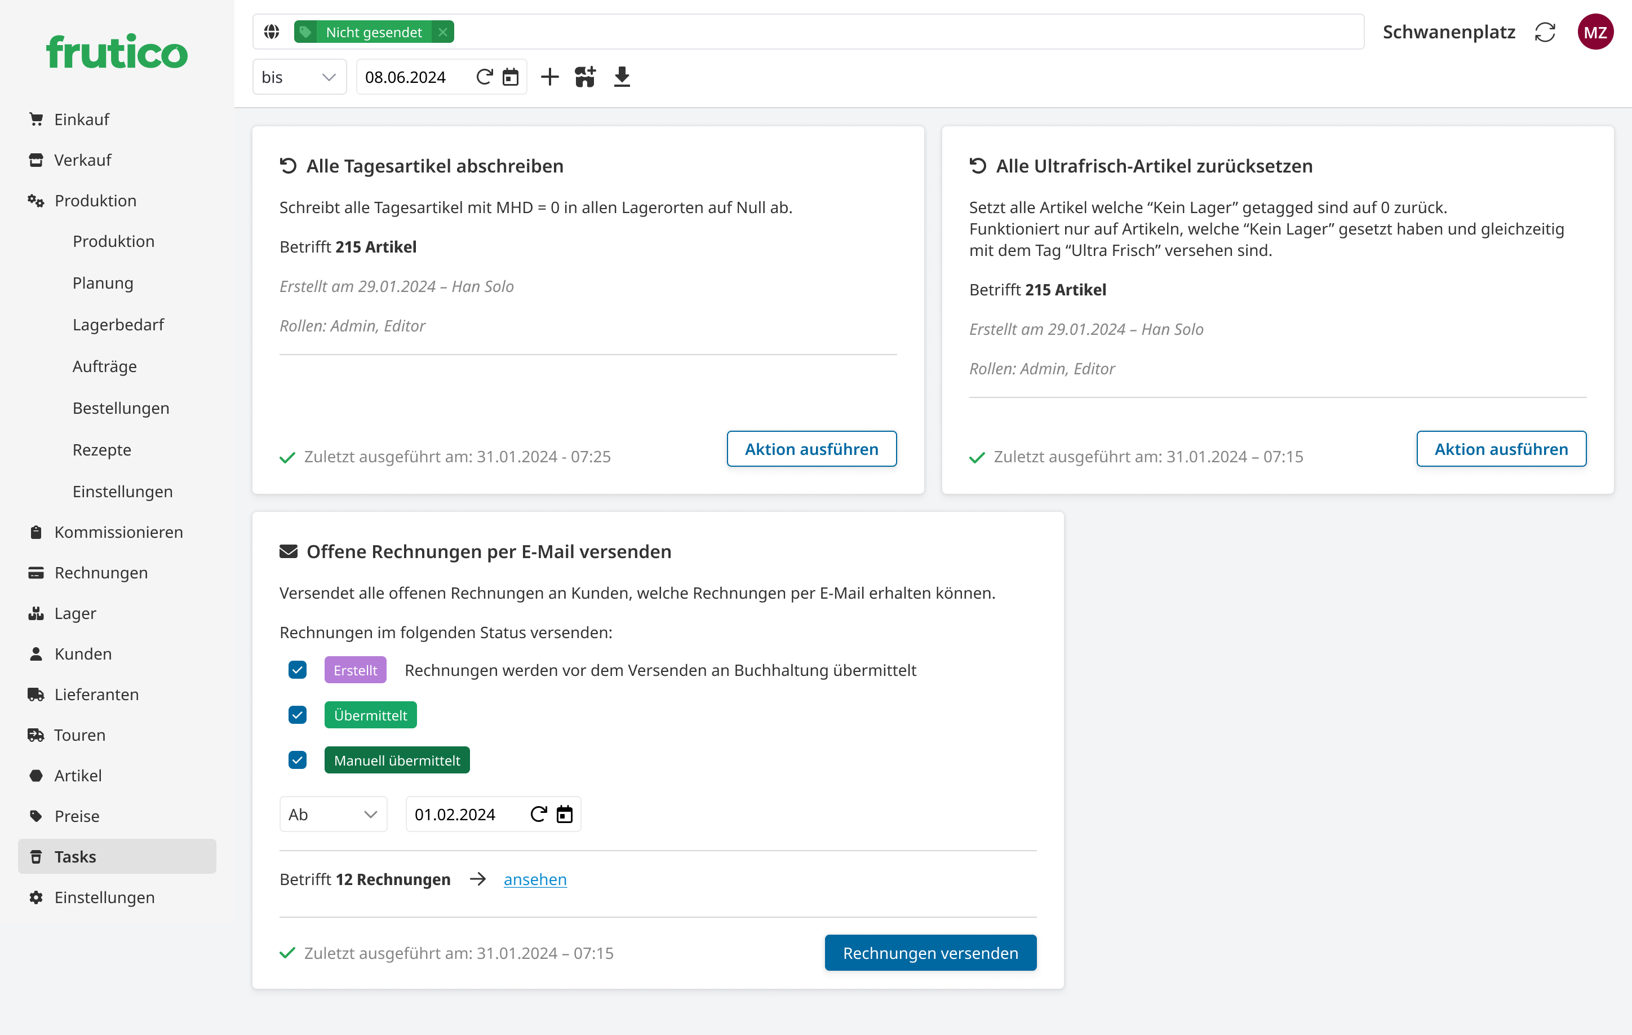Remove the Nicht gesendet filter tag
Viewport: 1632px width, 1035px height.
(442, 31)
